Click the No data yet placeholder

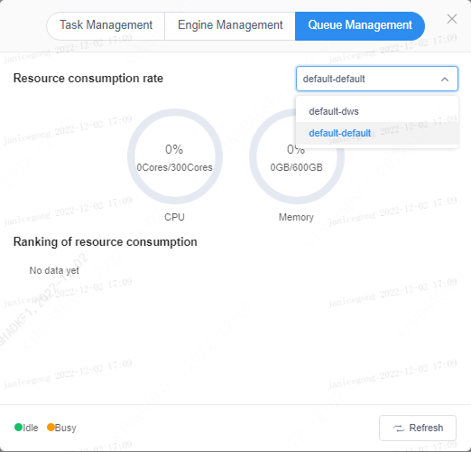click(x=54, y=270)
